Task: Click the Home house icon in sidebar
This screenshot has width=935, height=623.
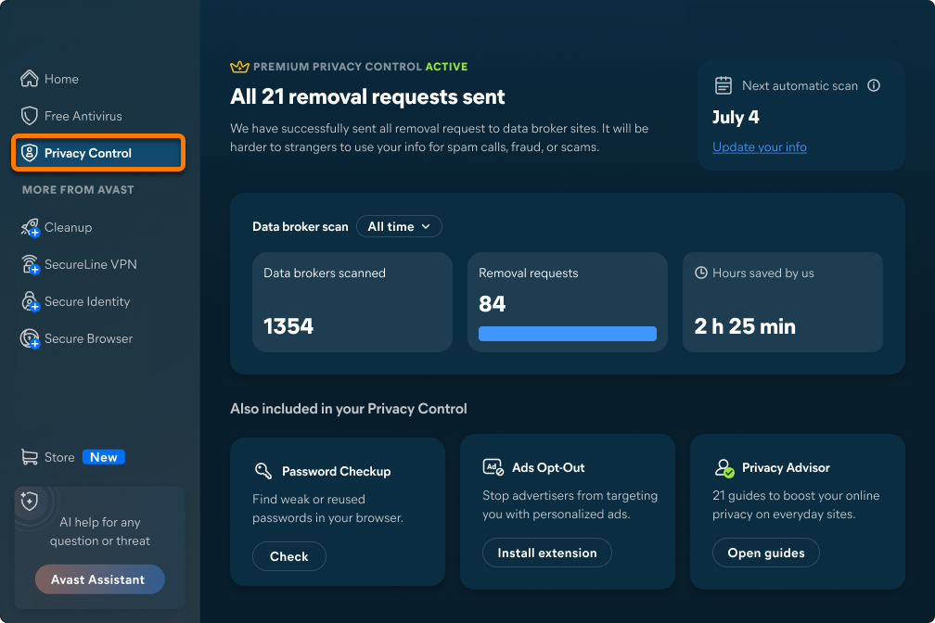Action: click(30, 79)
